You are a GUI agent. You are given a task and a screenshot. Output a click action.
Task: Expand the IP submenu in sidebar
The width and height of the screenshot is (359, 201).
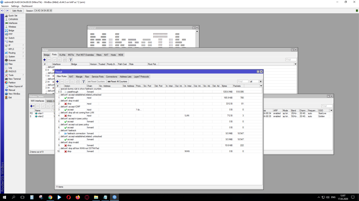coord(10,45)
